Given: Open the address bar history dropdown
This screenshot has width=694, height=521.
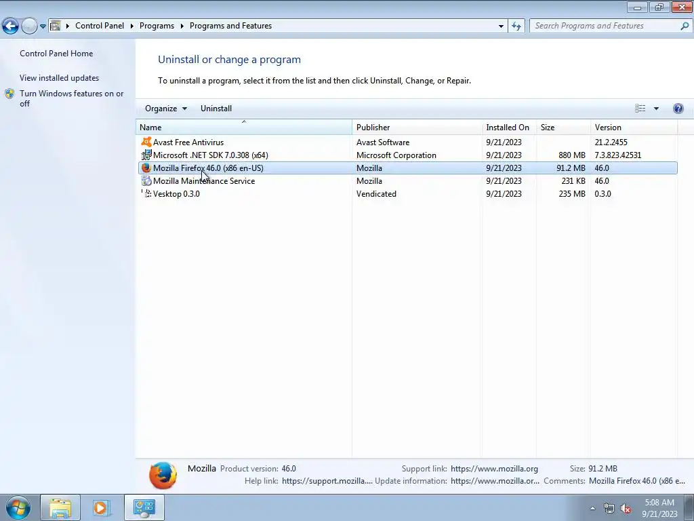Looking at the screenshot, I should click(x=501, y=26).
